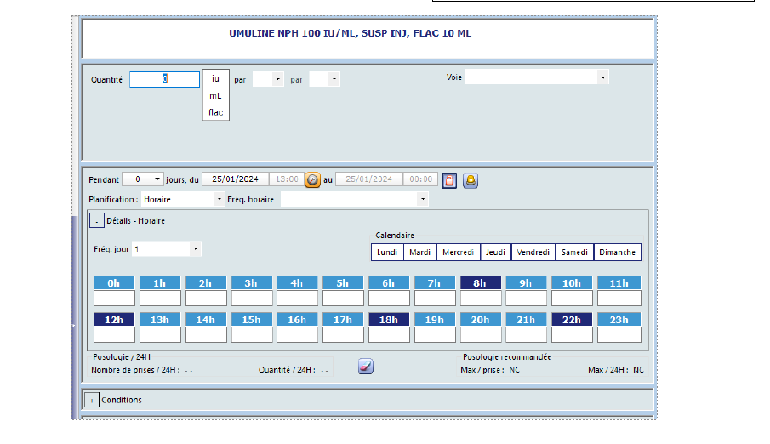Click the end date field
Viewport: 770px width, 444px height.
[x=368, y=179]
